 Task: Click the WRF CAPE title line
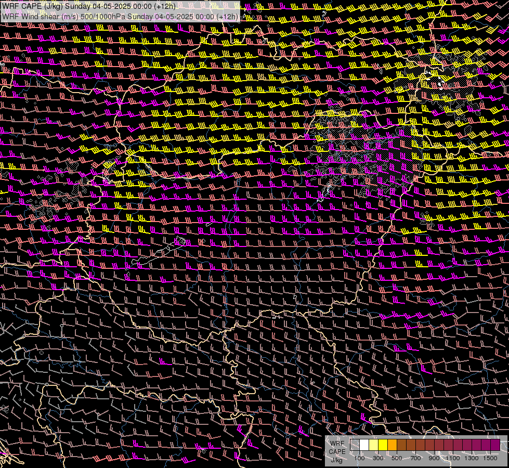(x=88, y=6)
